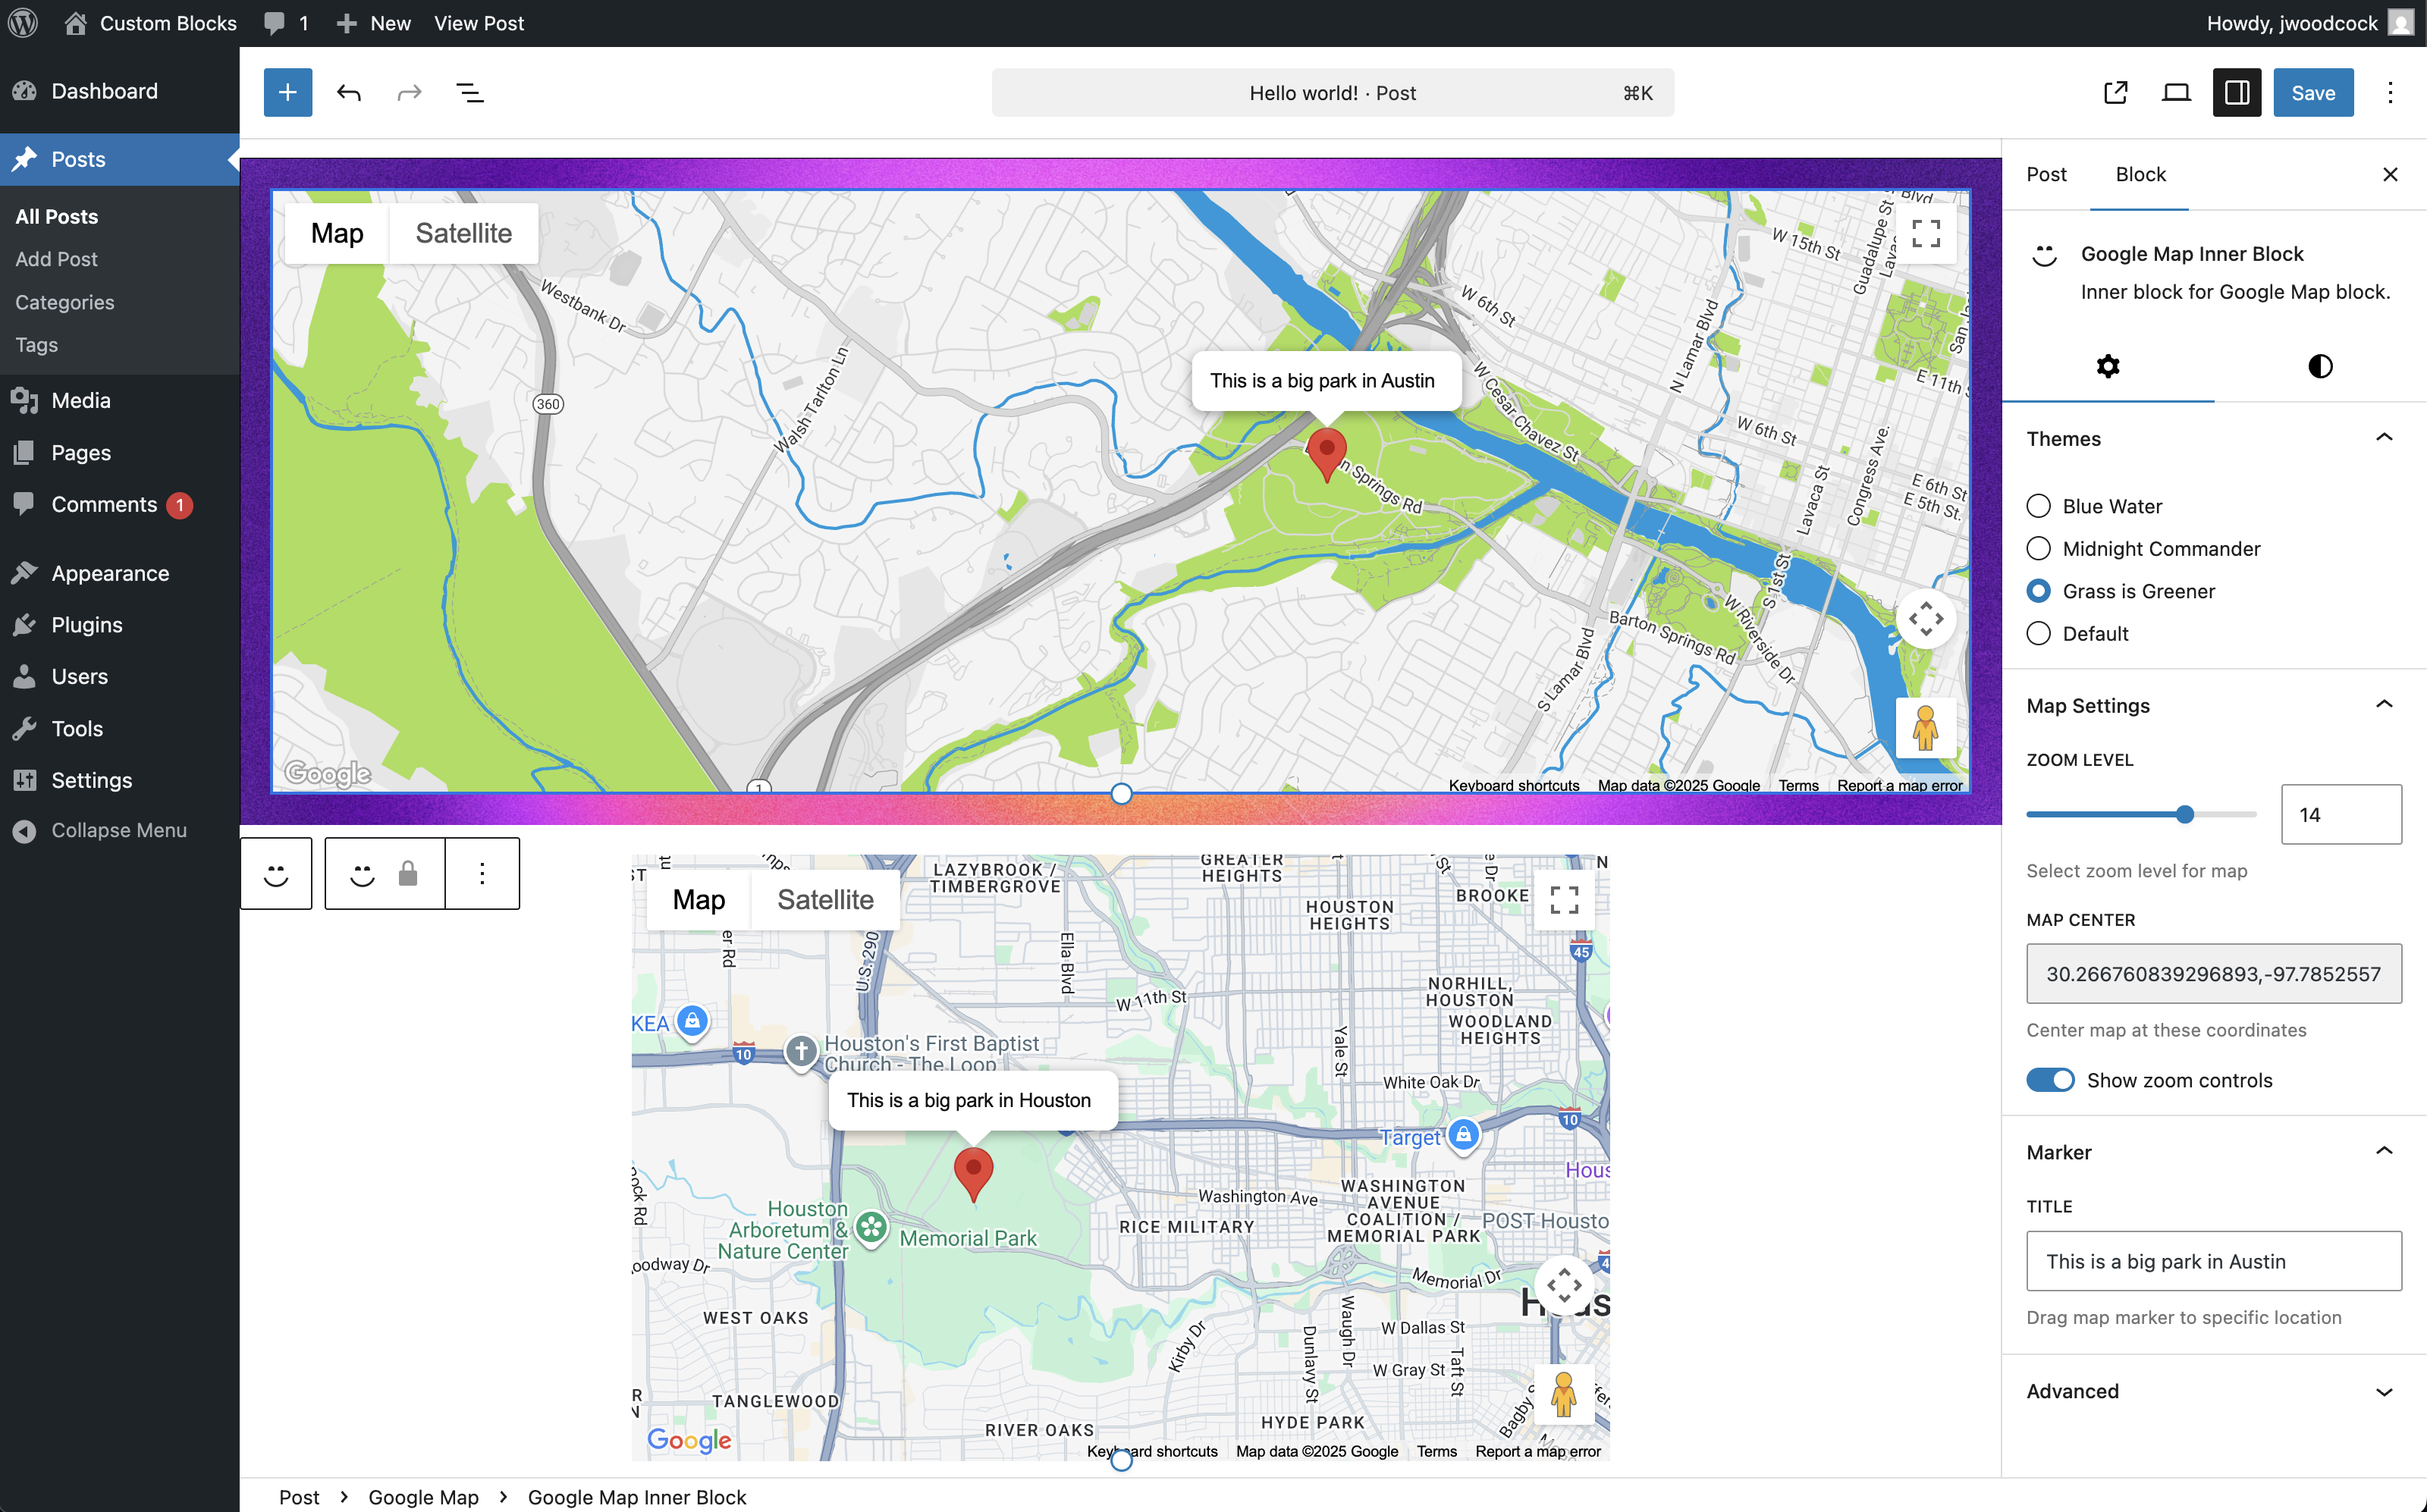The height and width of the screenshot is (1512, 2427).
Task: Open the Howdy, jwoodcock account menu
Action: 2310,23
